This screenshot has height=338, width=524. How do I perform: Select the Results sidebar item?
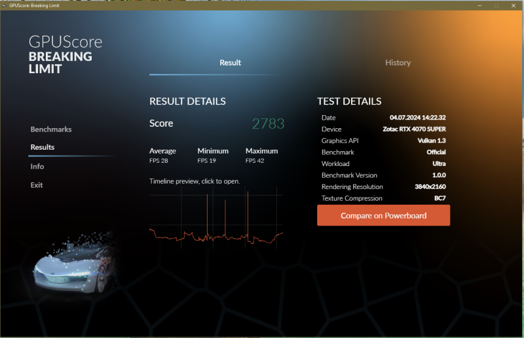43,147
